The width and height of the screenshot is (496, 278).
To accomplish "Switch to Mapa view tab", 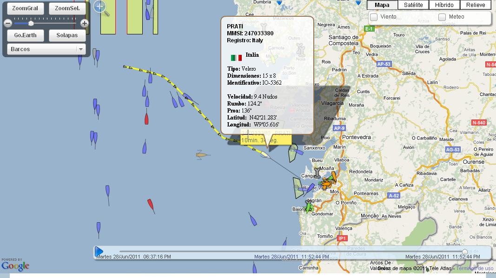I will click(382, 5).
